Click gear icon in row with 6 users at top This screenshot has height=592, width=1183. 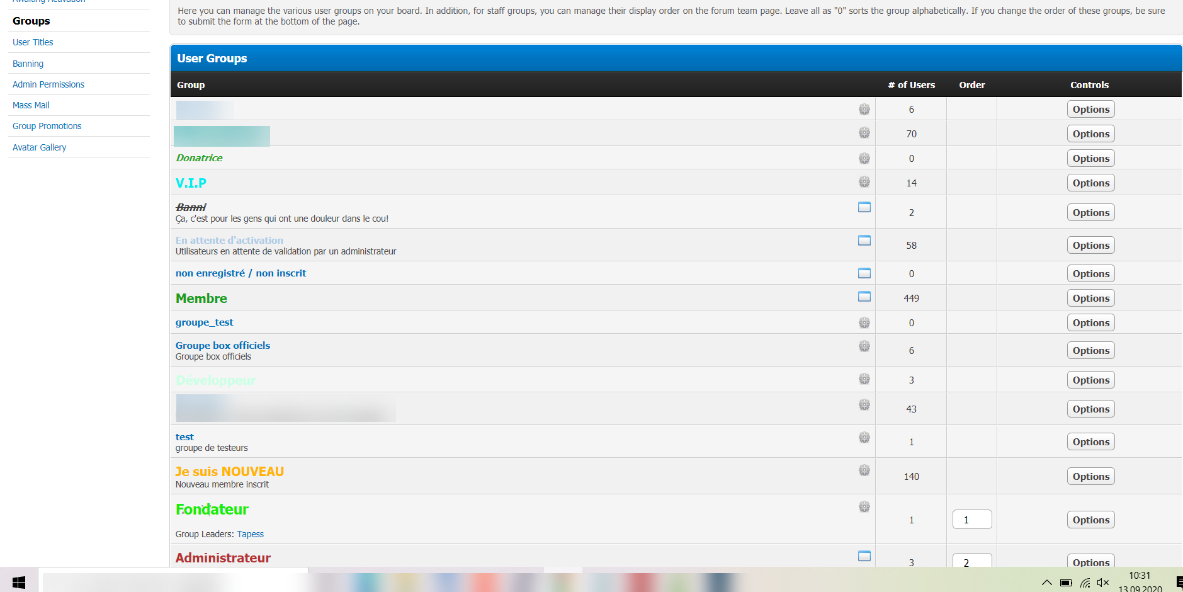pos(864,109)
